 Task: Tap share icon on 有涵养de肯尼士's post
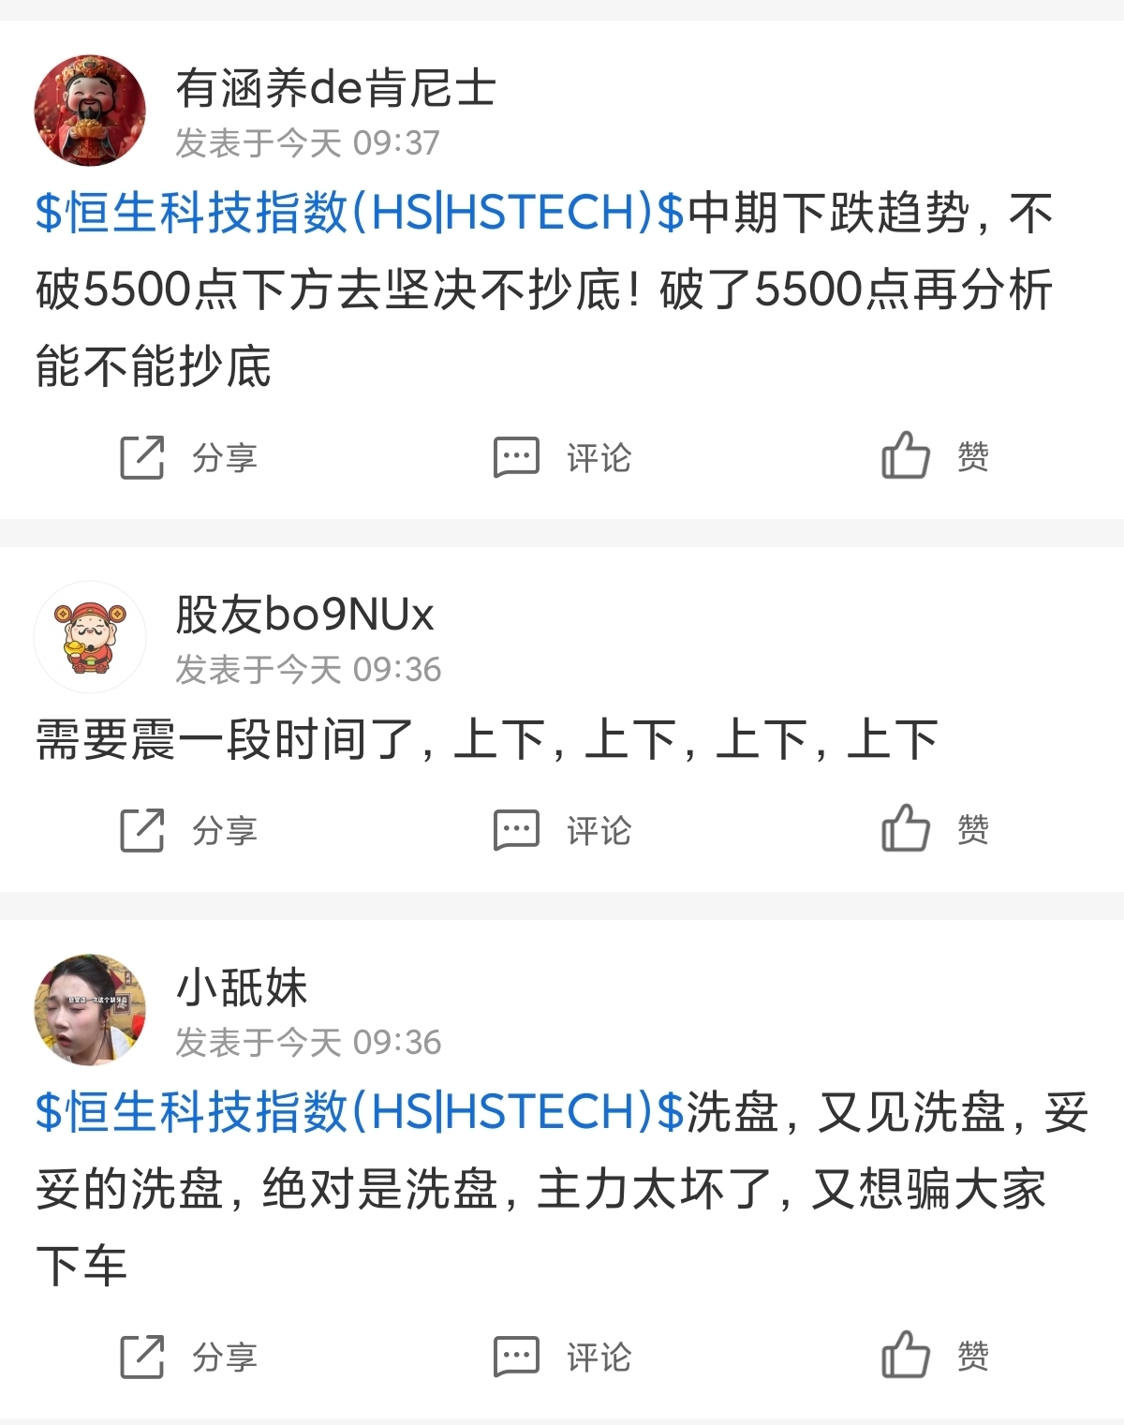click(x=142, y=457)
